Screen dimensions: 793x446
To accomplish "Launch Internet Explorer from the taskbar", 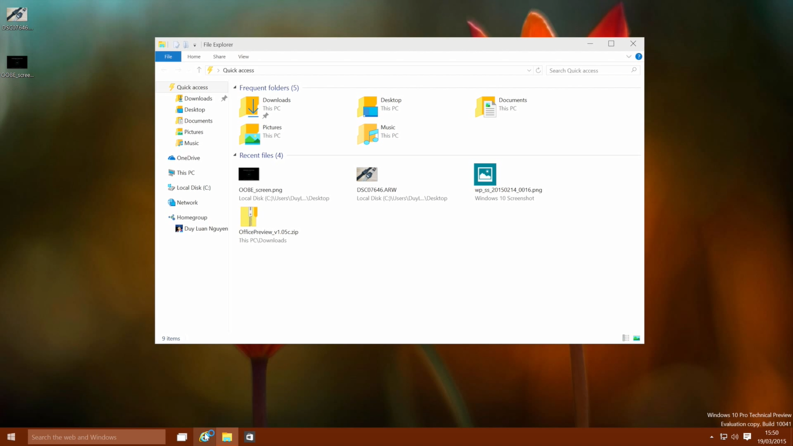I will pos(204,437).
